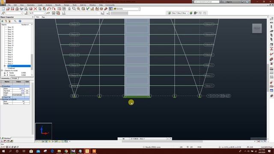Select the Columns entry in the tree

(x=12, y=75)
